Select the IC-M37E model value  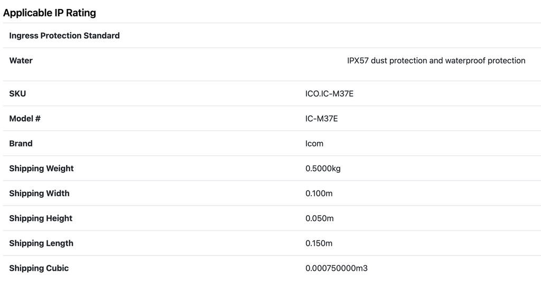321,118
